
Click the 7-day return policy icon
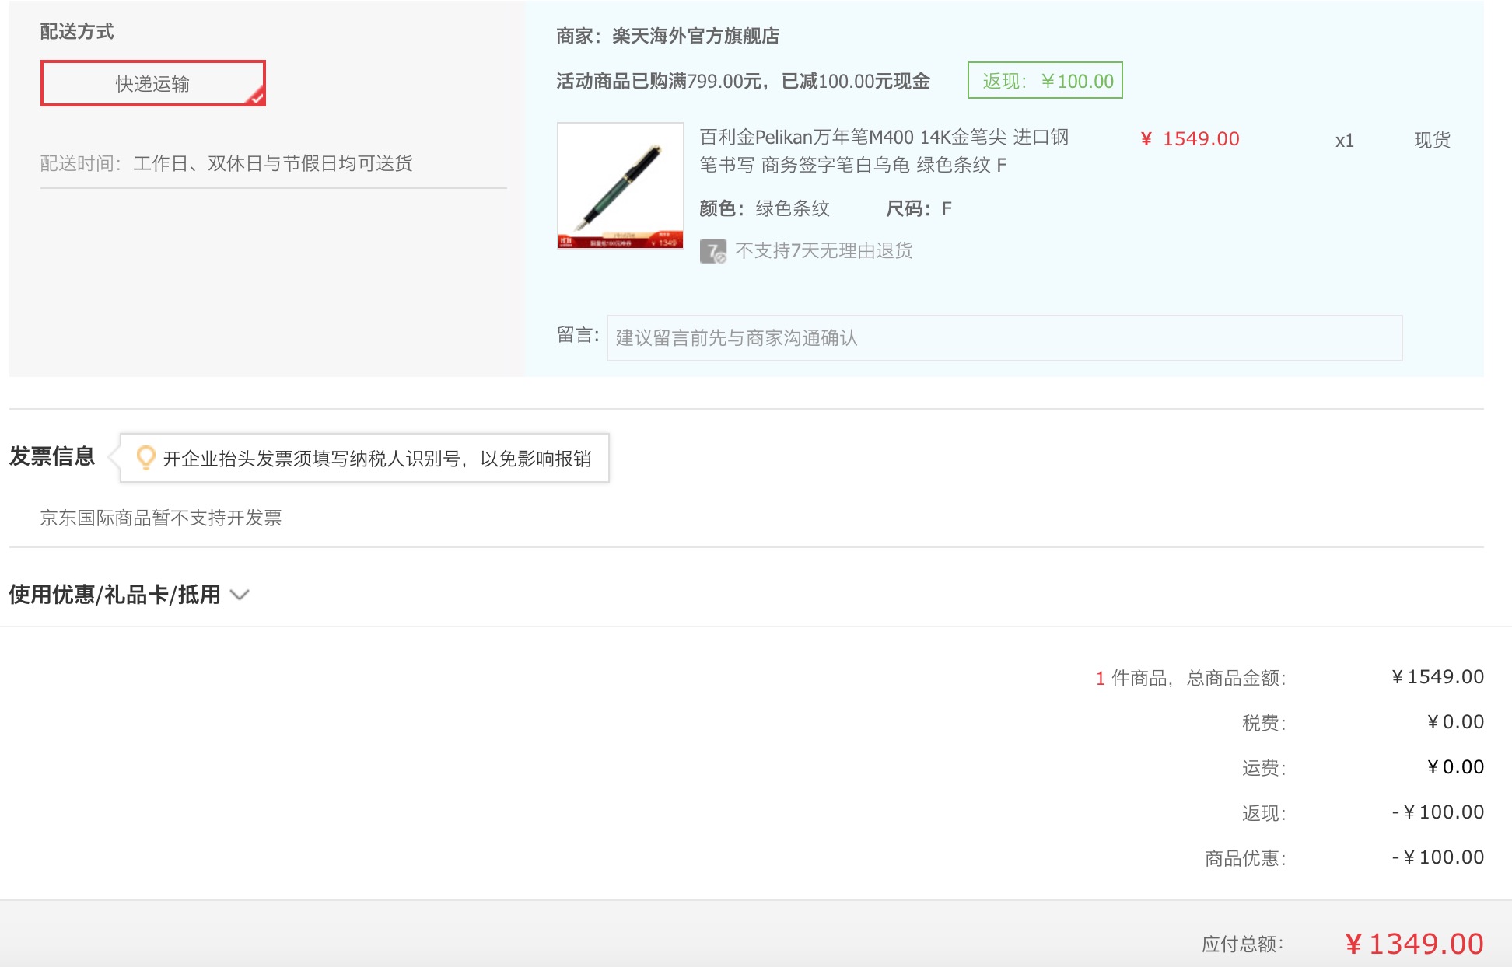(x=712, y=251)
